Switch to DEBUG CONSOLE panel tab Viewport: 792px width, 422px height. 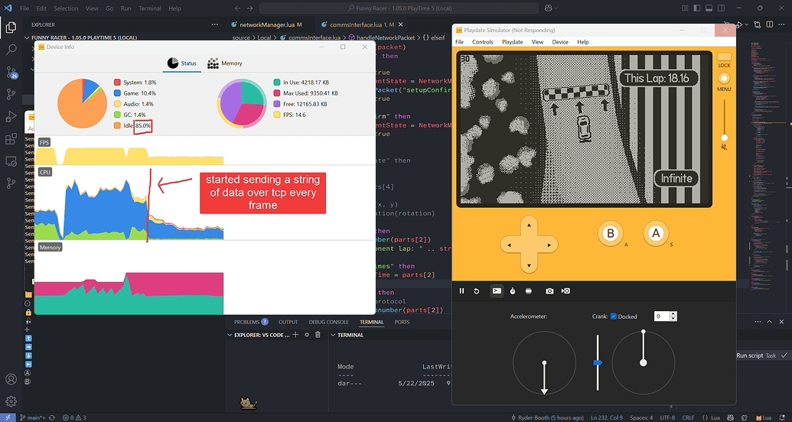click(x=328, y=322)
